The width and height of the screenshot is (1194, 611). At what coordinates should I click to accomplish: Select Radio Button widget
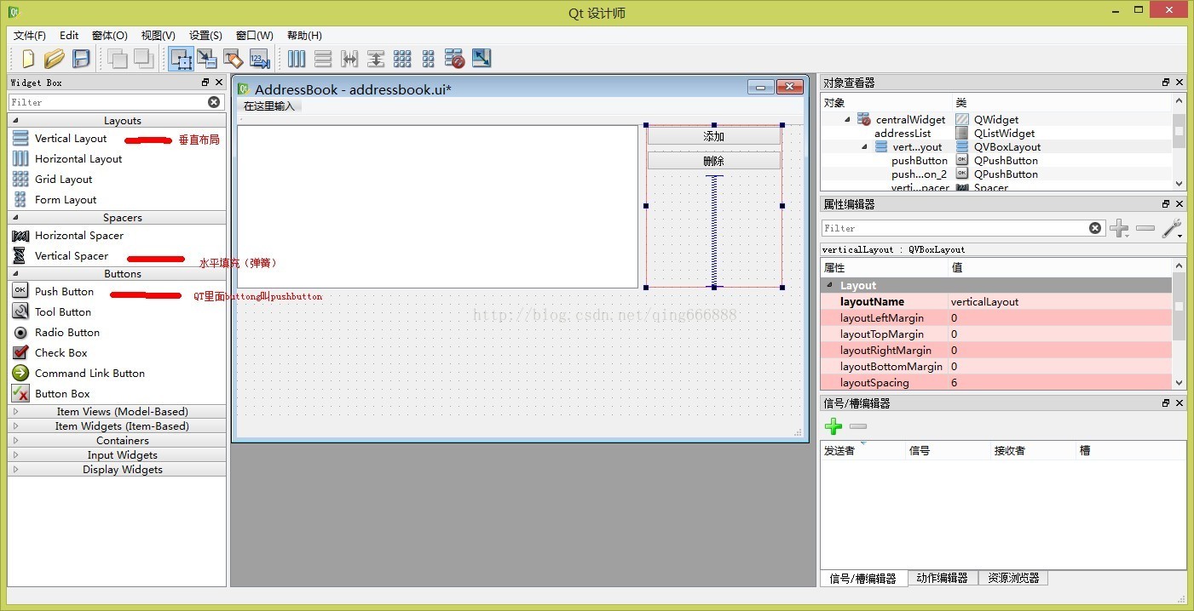(67, 333)
